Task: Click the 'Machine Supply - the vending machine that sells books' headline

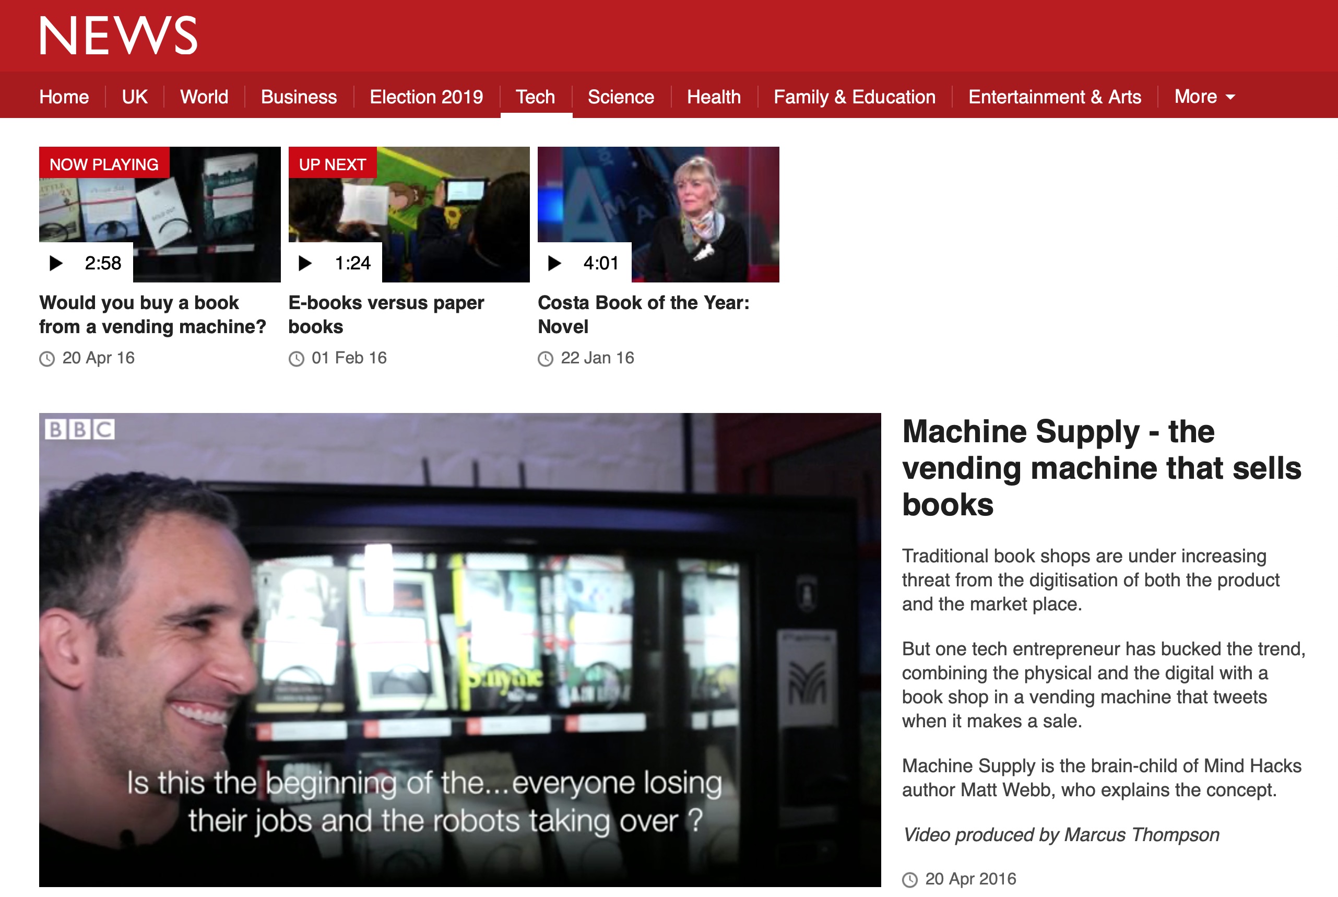Action: tap(1102, 468)
